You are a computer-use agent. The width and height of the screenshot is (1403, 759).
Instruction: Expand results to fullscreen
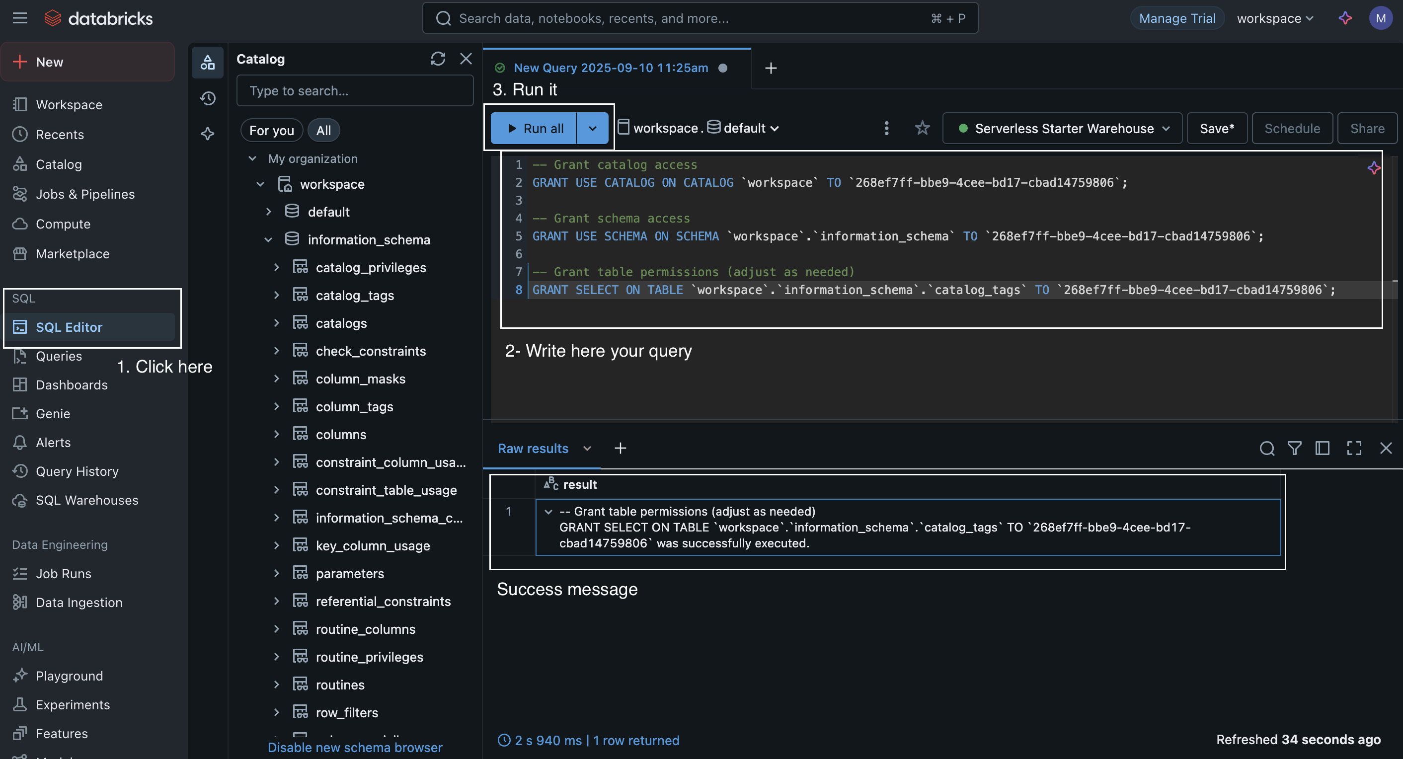point(1354,448)
